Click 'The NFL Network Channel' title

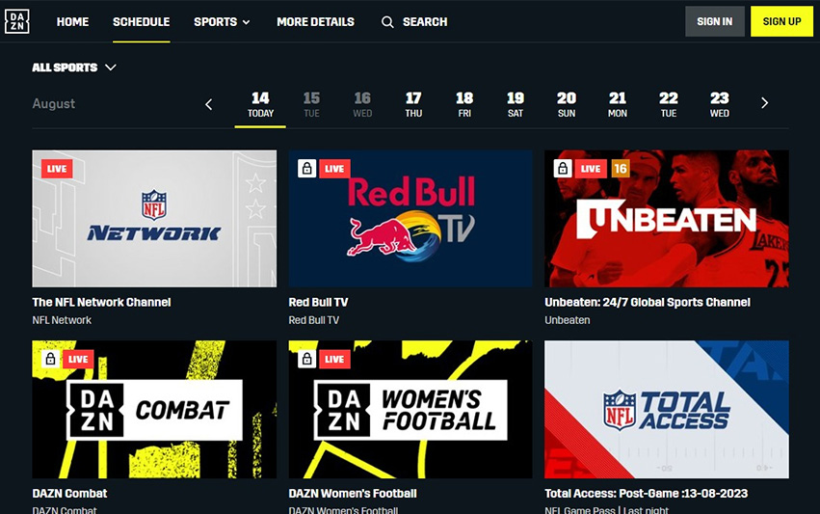coord(101,302)
